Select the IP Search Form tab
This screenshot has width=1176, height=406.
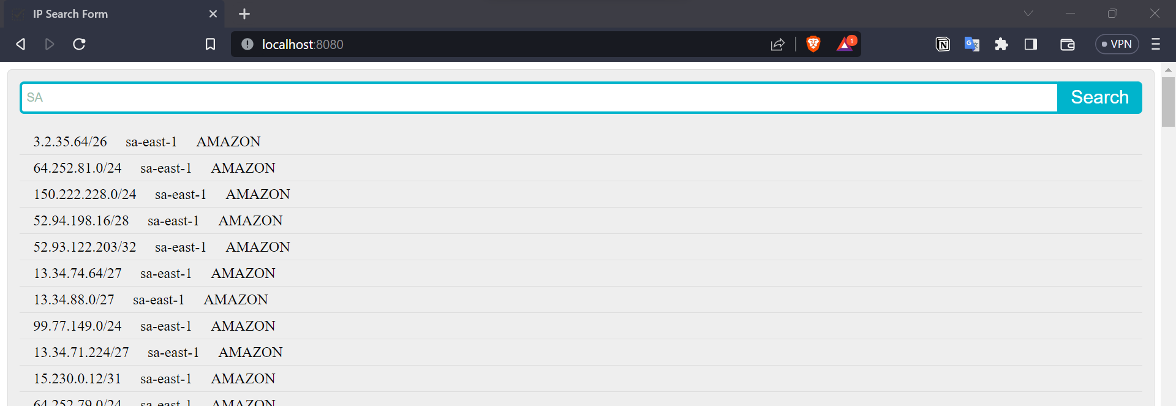[114, 14]
